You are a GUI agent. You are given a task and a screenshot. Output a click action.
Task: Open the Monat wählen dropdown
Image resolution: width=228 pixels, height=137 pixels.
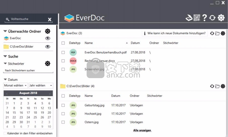(x=16, y=86)
